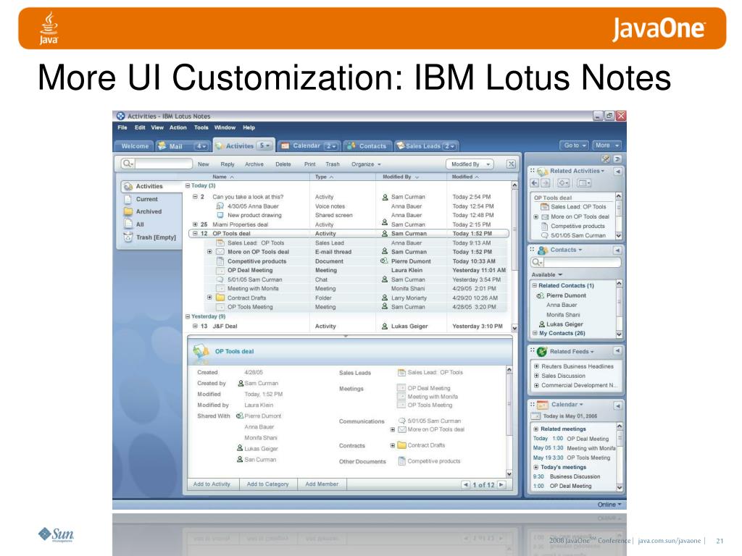Click the back arrow in Related Activities panel
Viewport: 742px width, 556px height.
(535, 183)
